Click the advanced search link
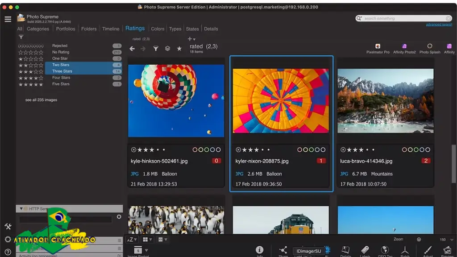This screenshot has height=257, width=457. pos(439,25)
